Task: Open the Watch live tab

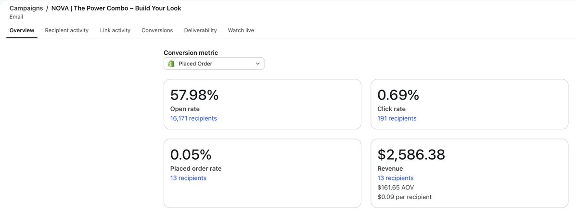Action: pyautogui.click(x=241, y=30)
